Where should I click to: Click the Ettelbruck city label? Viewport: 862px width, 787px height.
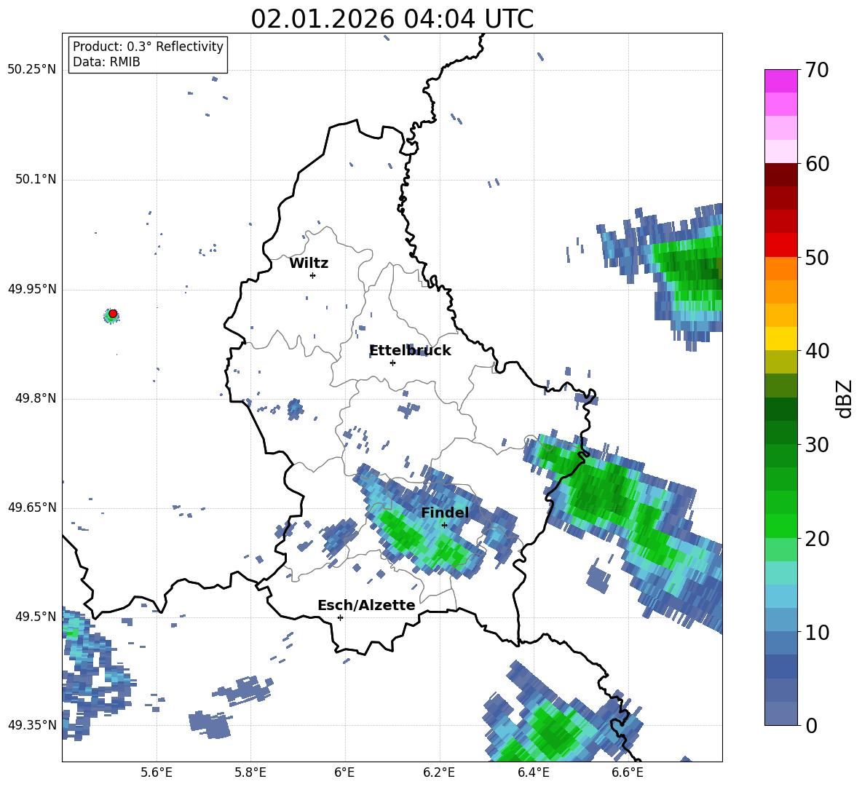(410, 351)
